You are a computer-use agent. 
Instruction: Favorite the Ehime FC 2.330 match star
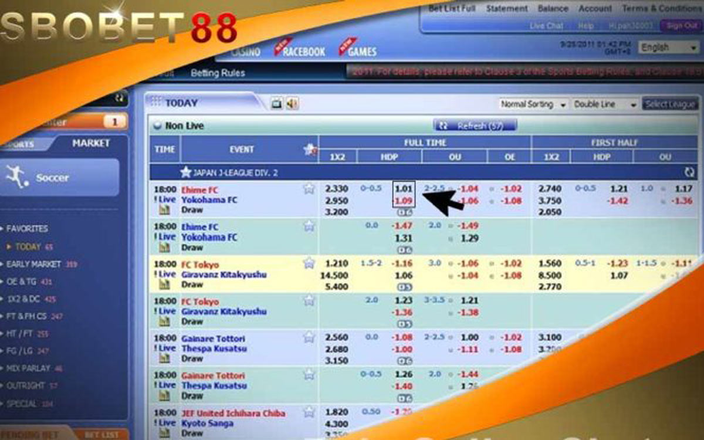pos(309,189)
